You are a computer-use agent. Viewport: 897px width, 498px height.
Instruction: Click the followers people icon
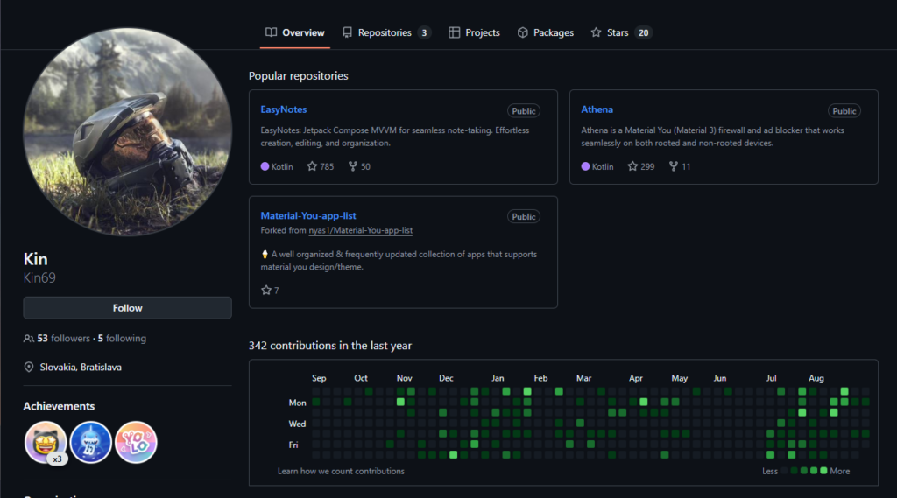tap(29, 339)
